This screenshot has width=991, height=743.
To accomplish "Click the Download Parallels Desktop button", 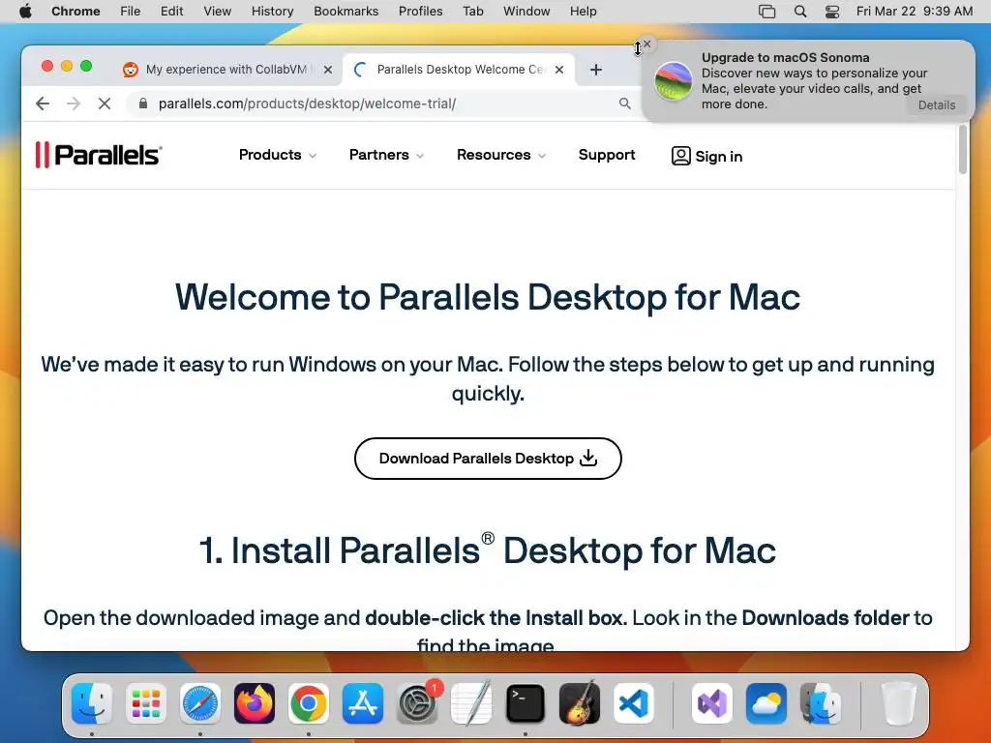I will 488,459.
